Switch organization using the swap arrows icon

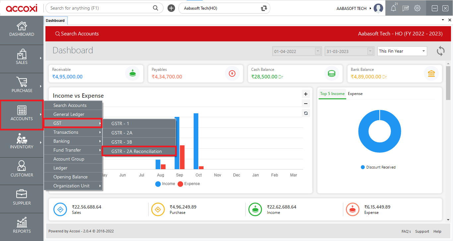pyautogui.click(x=264, y=8)
